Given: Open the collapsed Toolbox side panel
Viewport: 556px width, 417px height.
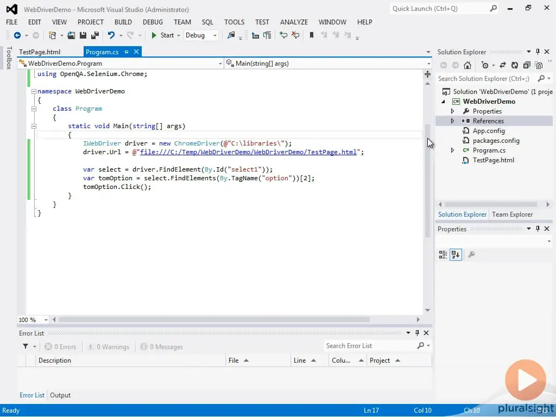Looking at the screenshot, I should tap(9, 58).
